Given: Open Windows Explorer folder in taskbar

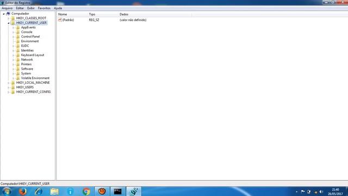Looking at the screenshot, I should [54, 191].
